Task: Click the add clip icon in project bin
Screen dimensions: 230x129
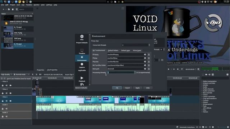Action: point(3,9)
